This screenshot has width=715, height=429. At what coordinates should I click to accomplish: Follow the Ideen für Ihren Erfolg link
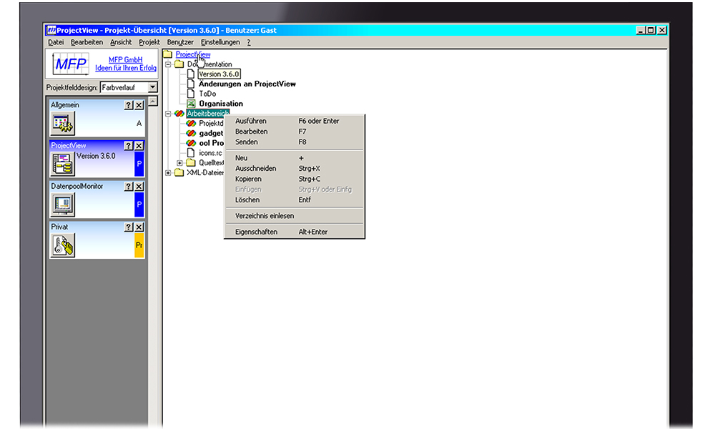(x=126, y=68)
